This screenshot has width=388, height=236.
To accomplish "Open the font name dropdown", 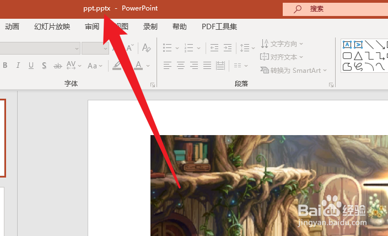I will click(77, 49).
